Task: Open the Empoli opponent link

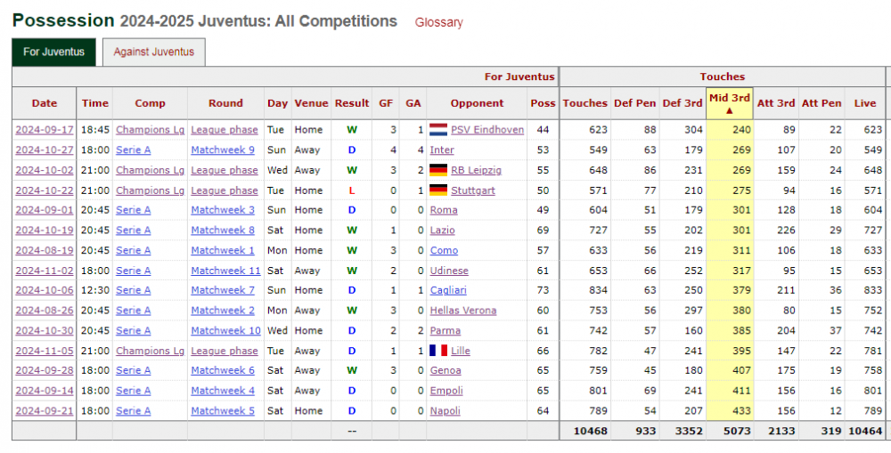Action: (446, 391)
